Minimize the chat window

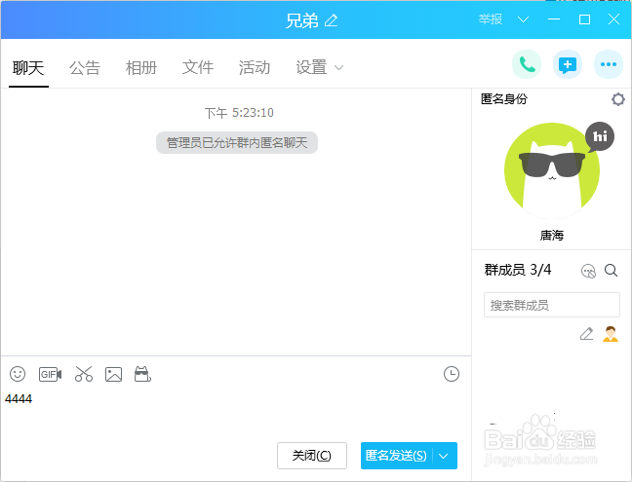tap(554, 19)
